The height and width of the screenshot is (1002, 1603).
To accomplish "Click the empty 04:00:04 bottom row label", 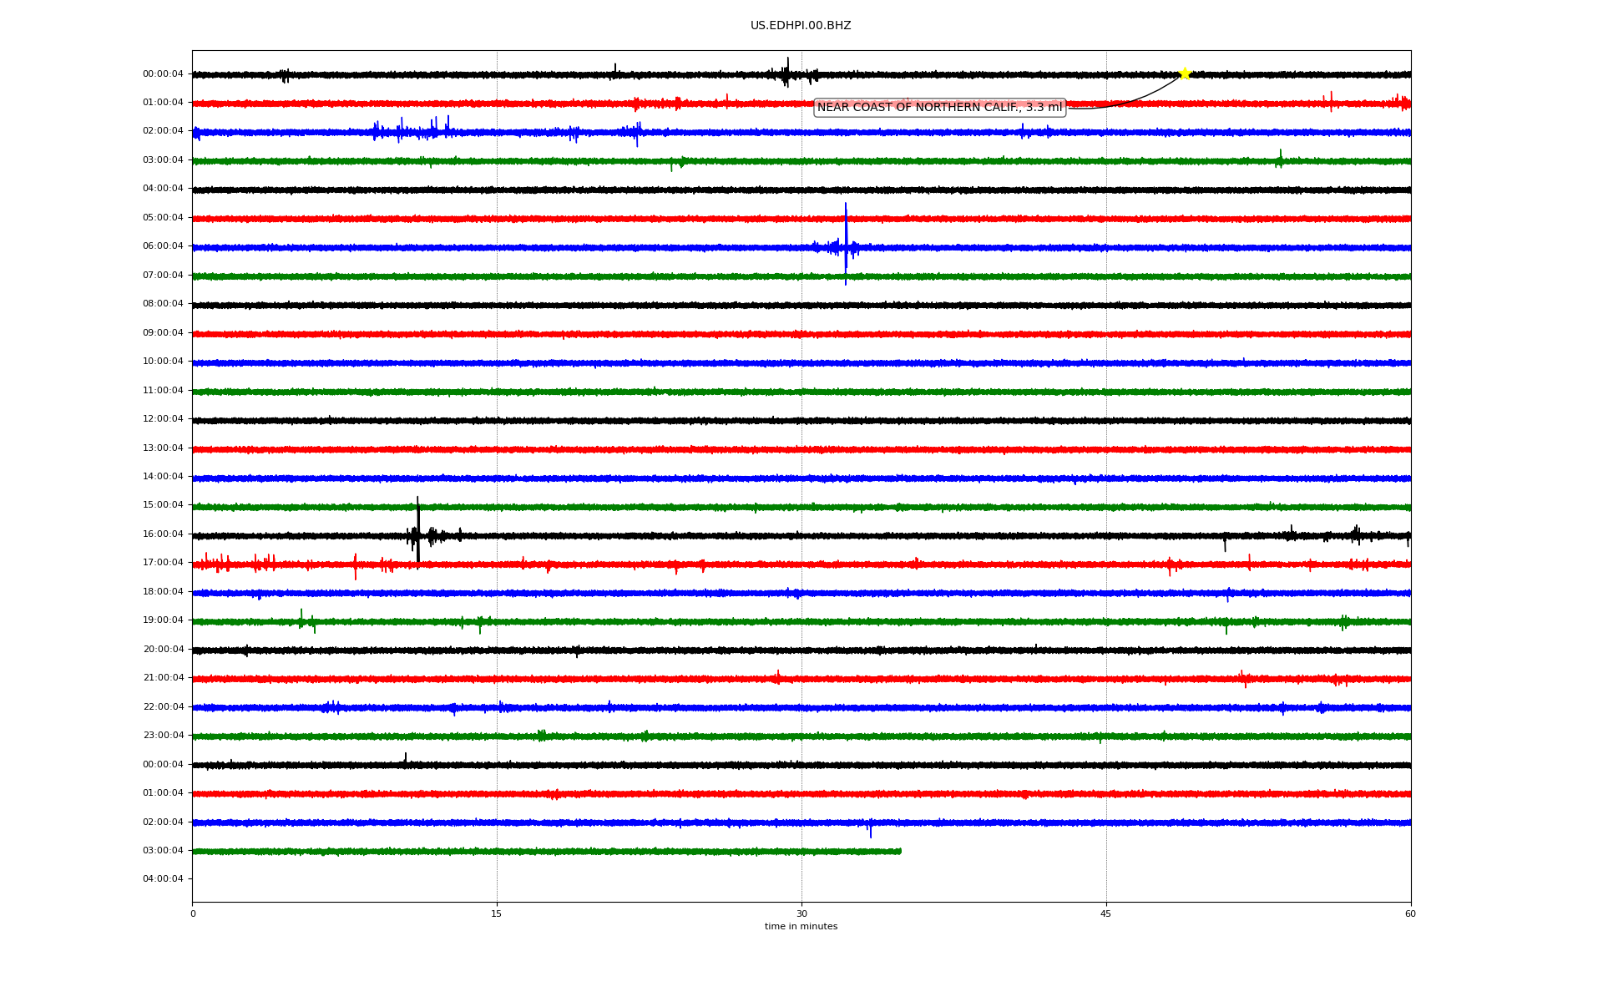I will (163, 879).
